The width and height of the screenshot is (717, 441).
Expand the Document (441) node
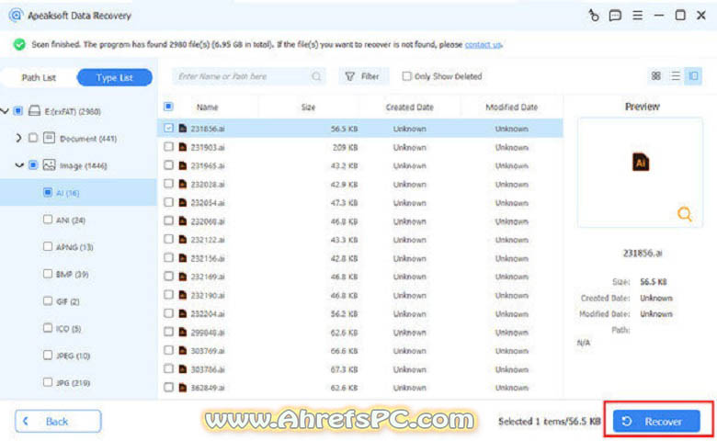[18, 138]
